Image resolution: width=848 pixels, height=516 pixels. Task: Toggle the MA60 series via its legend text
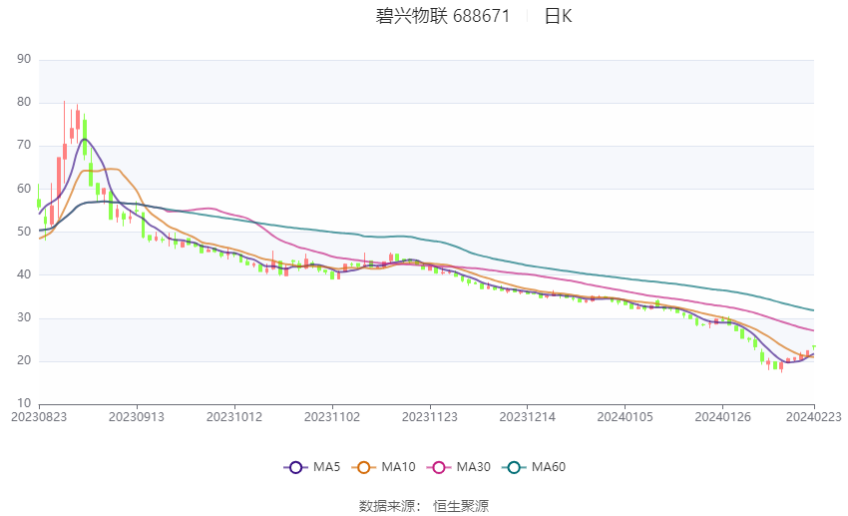pyautogui.click(x=549, y=467)
